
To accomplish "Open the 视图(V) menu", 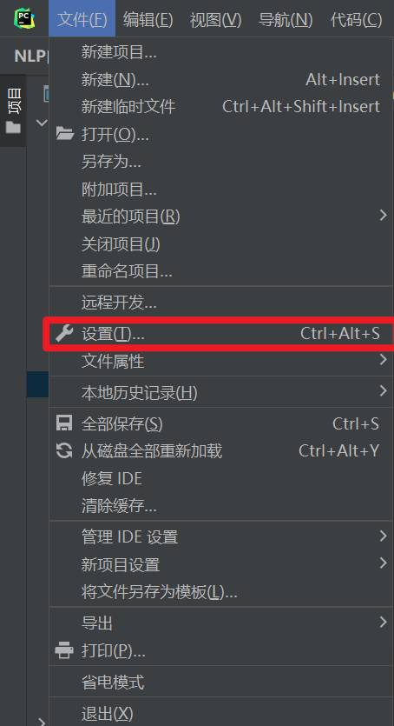I will click(216, 19).
